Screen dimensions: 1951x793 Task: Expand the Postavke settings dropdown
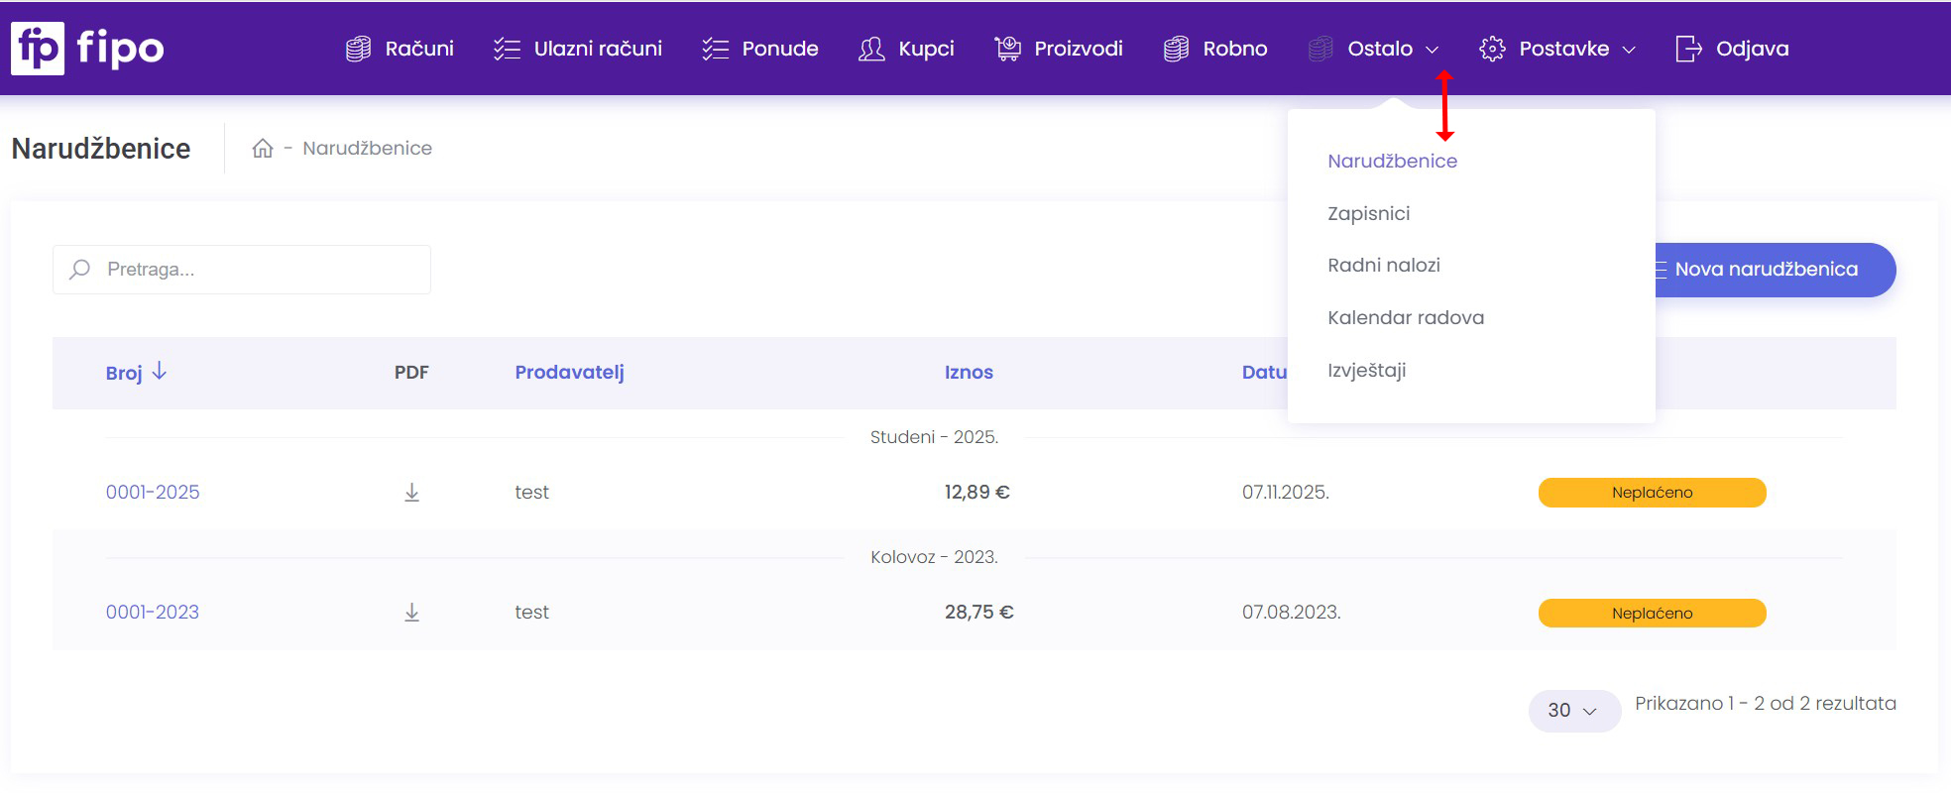point(1556,49)
